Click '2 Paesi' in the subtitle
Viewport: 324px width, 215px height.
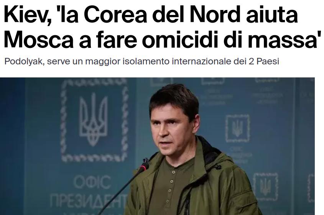tap(264, 62)
